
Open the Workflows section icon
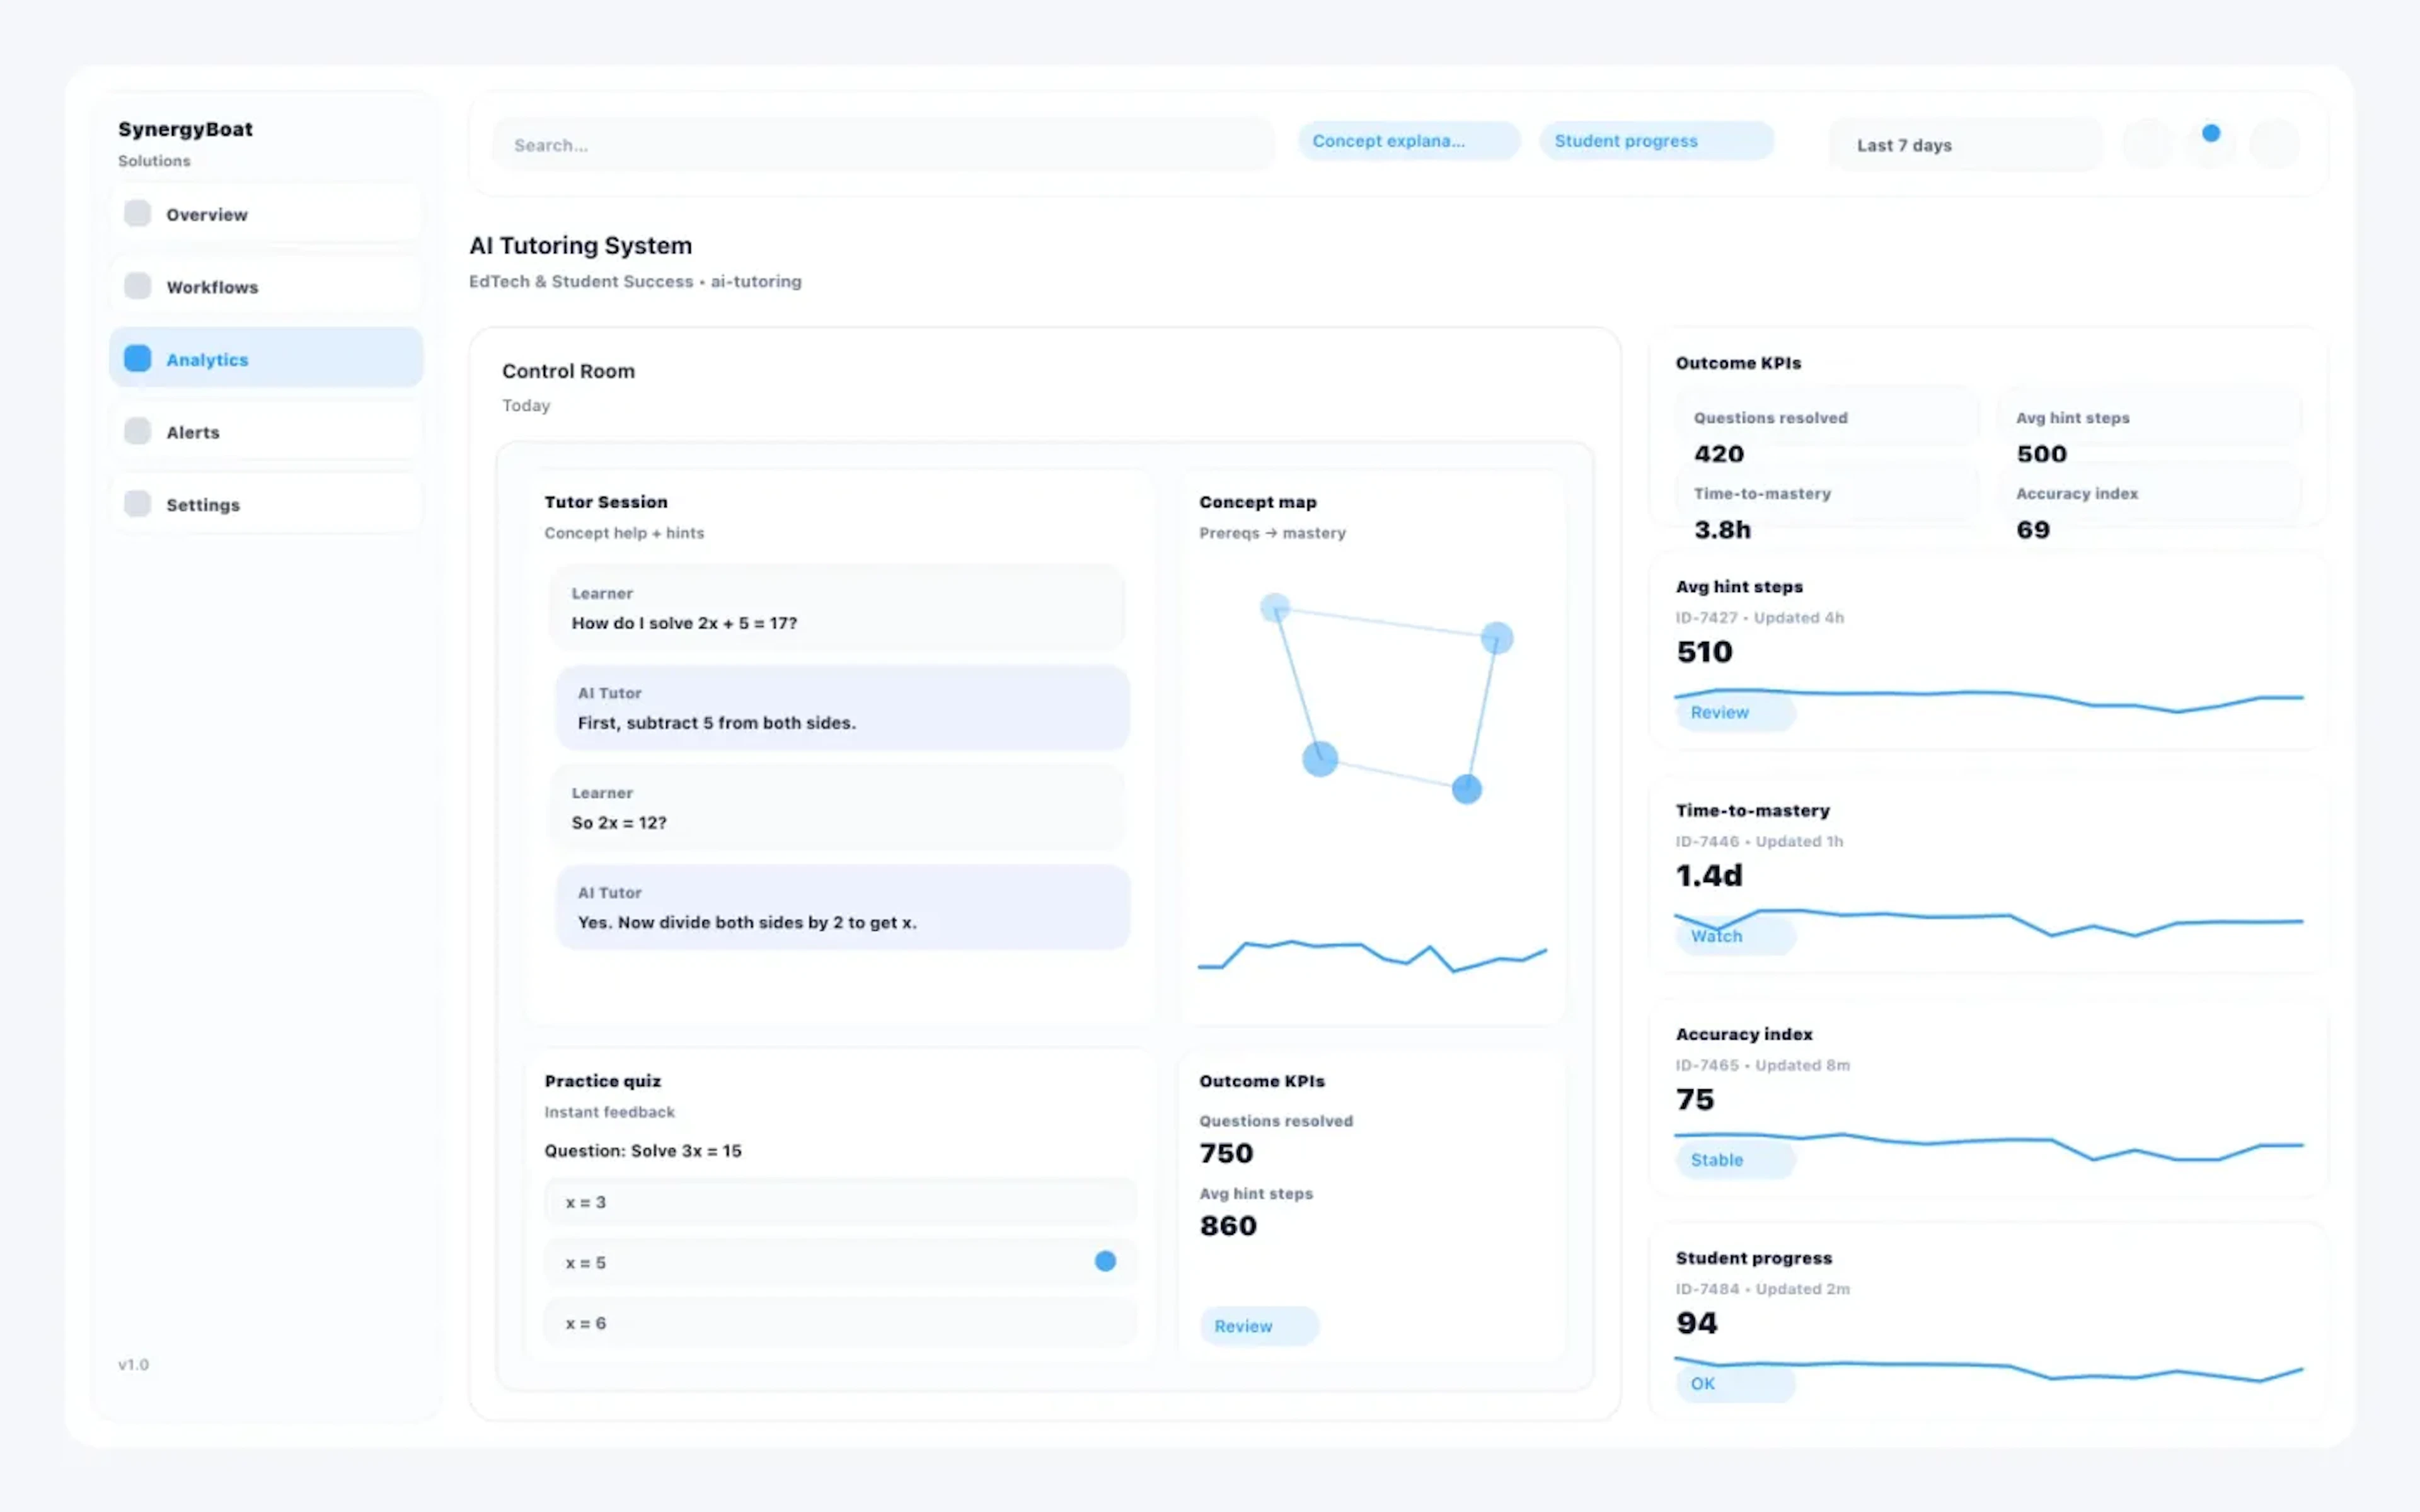[137, 286]
